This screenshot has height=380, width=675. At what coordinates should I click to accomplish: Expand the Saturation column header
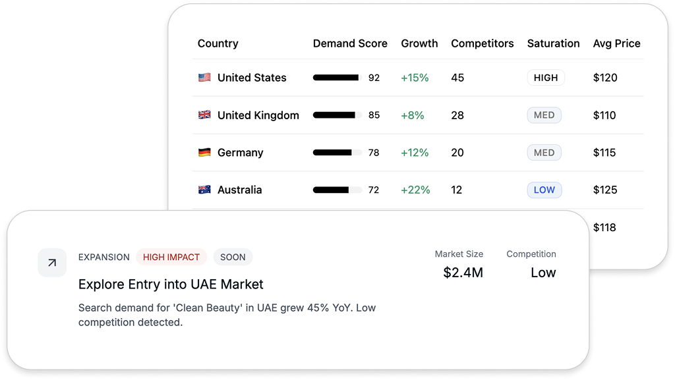click(x=553, y=43)
